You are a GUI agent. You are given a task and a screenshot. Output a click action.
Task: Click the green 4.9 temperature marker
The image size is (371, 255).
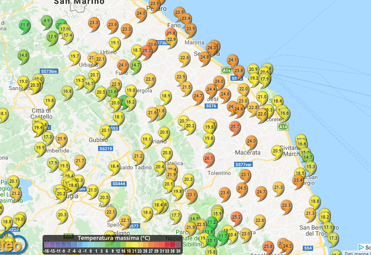click(x=47, y=21)
